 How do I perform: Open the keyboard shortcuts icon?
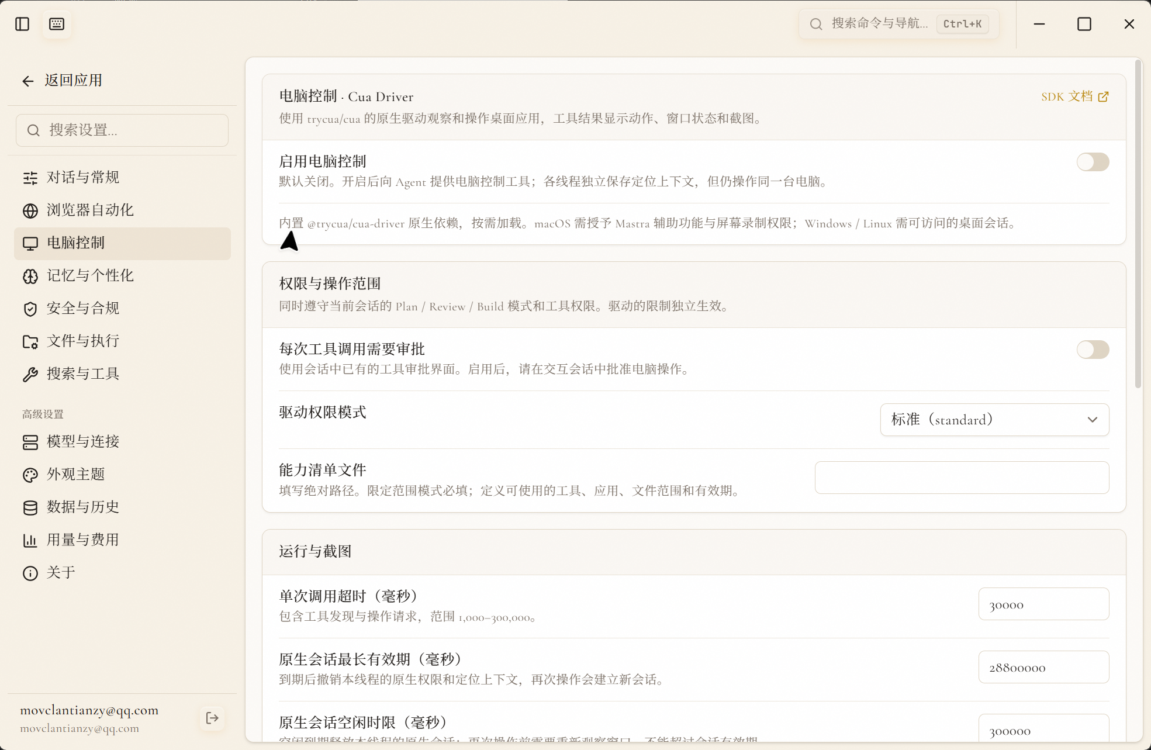pyautogui.click(x=57, y=24)
